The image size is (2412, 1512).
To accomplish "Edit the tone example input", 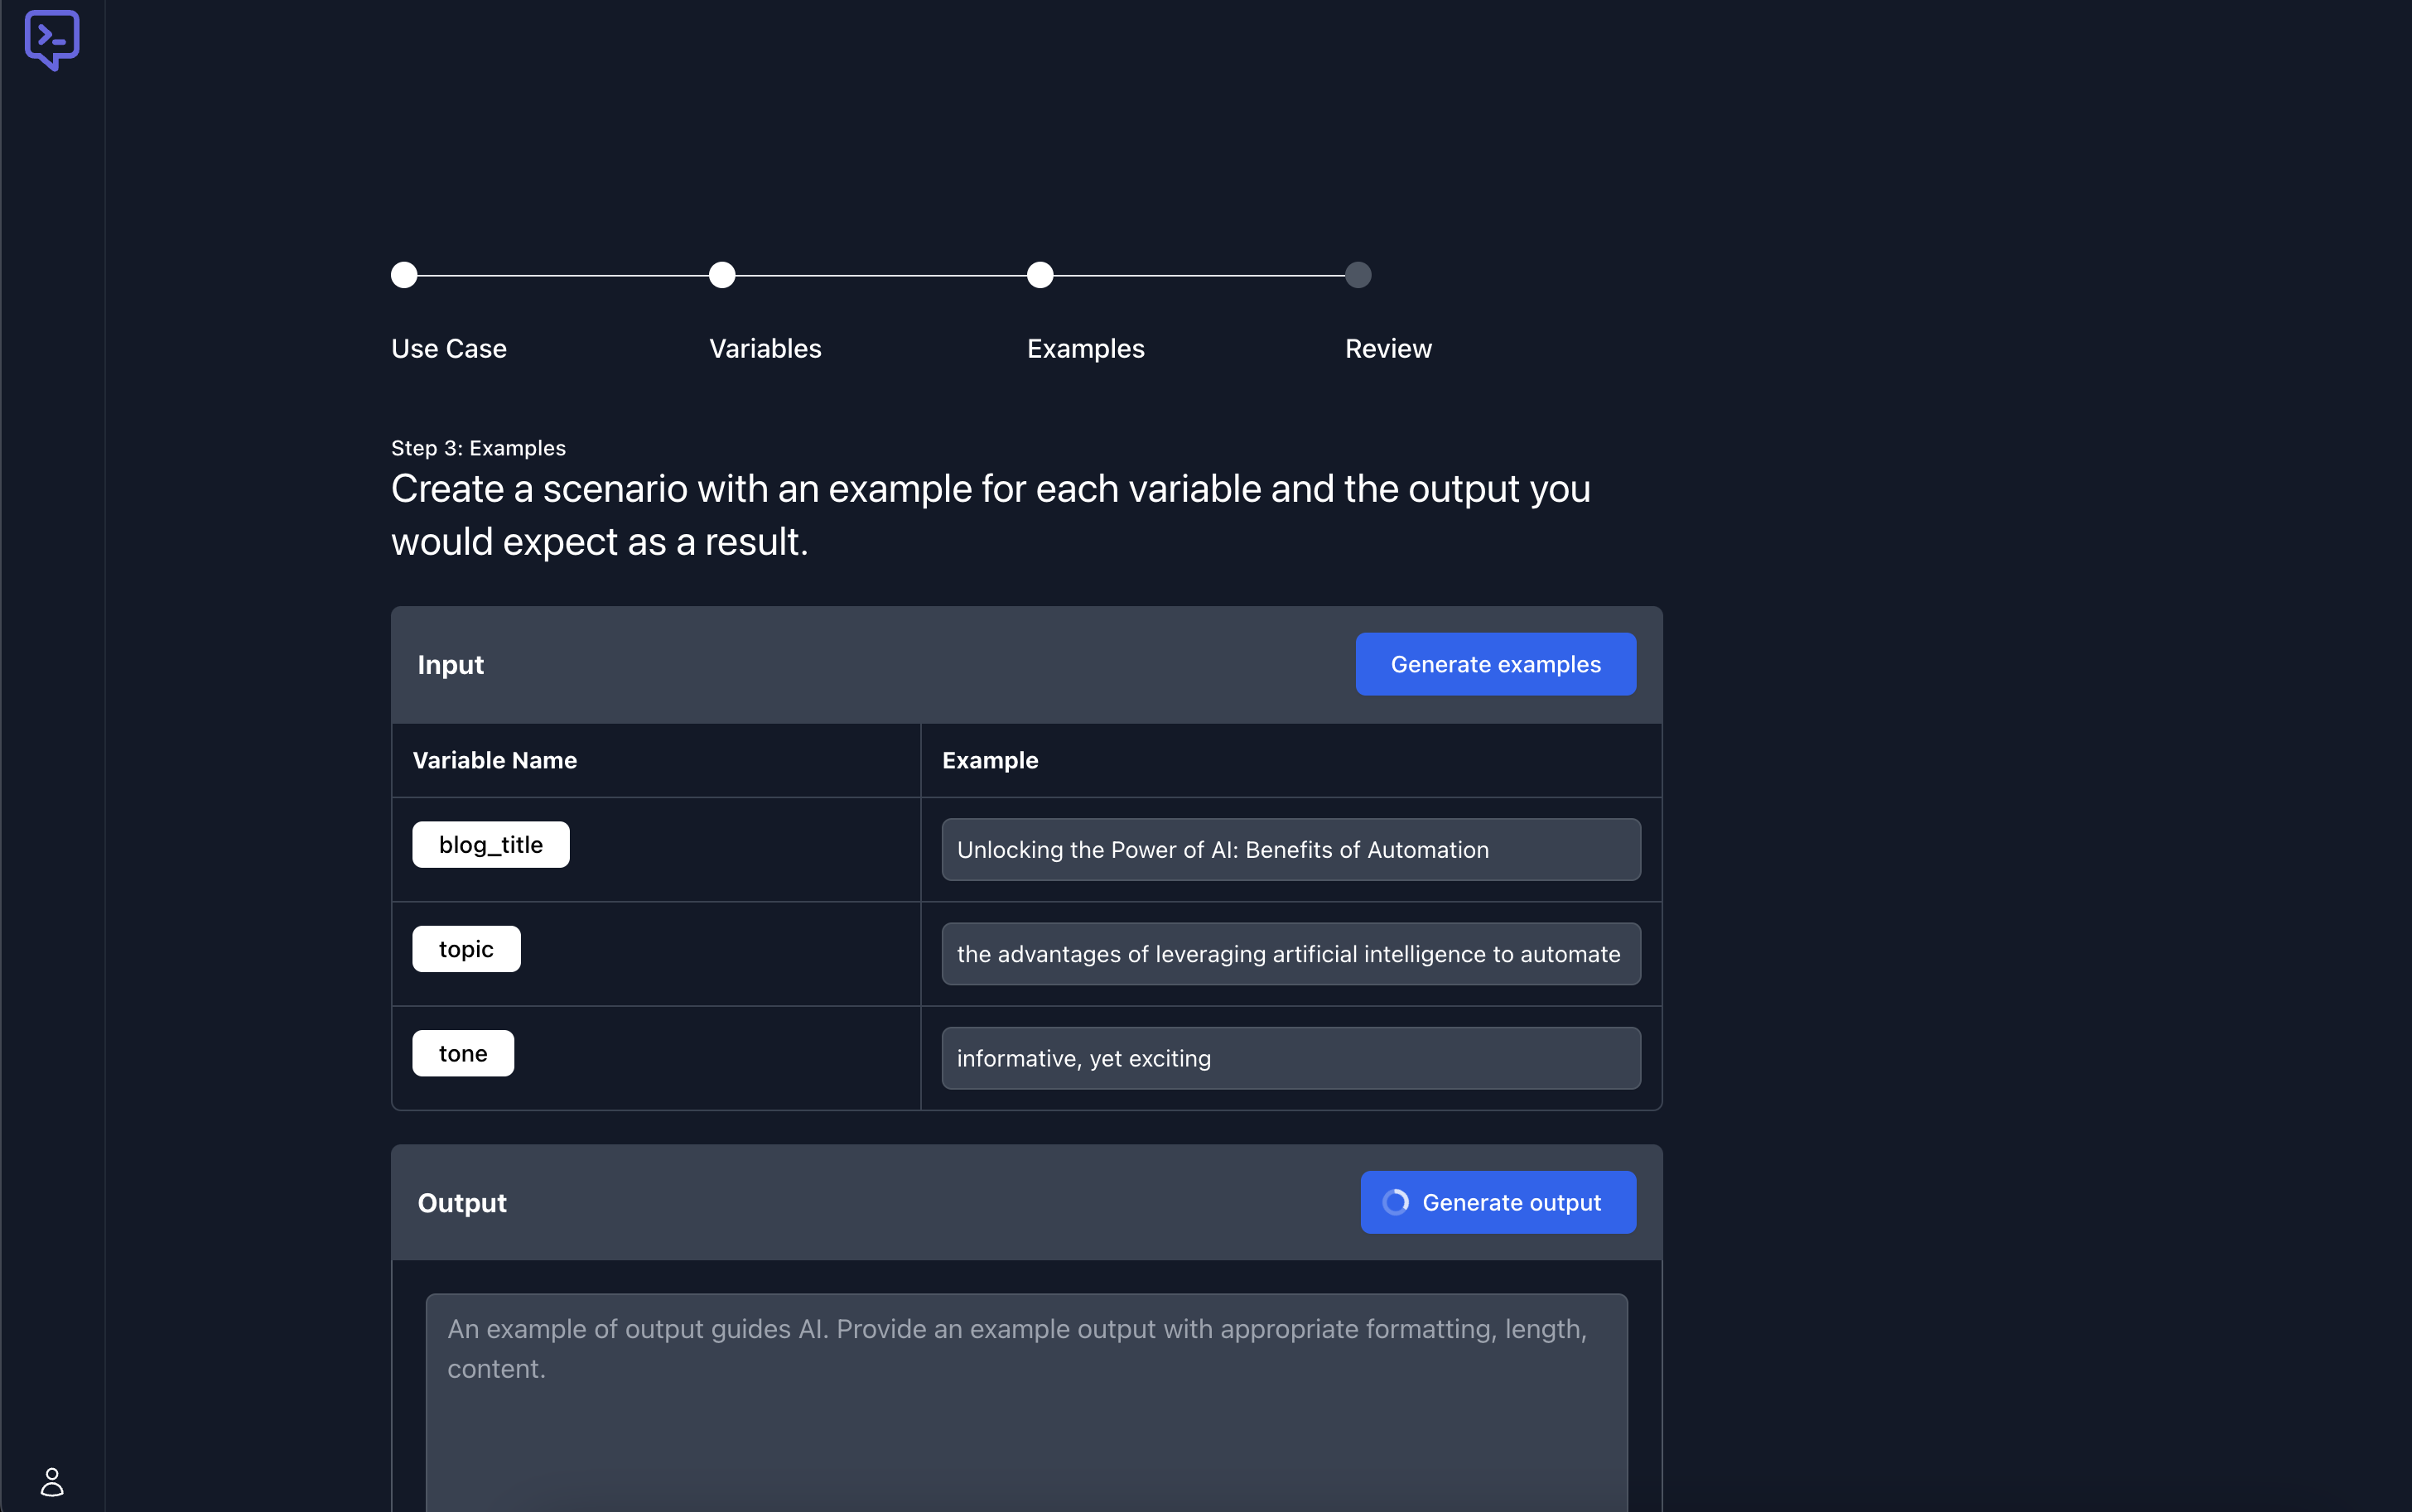I will [1290, 1058].
